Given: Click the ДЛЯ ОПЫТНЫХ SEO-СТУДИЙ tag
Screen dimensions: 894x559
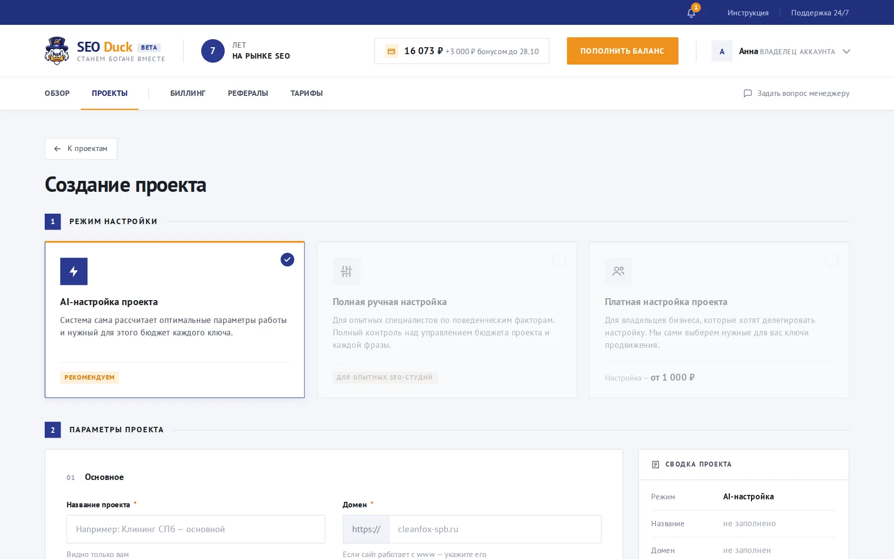Looking at the screenshot, I should [x=385, y=377].
